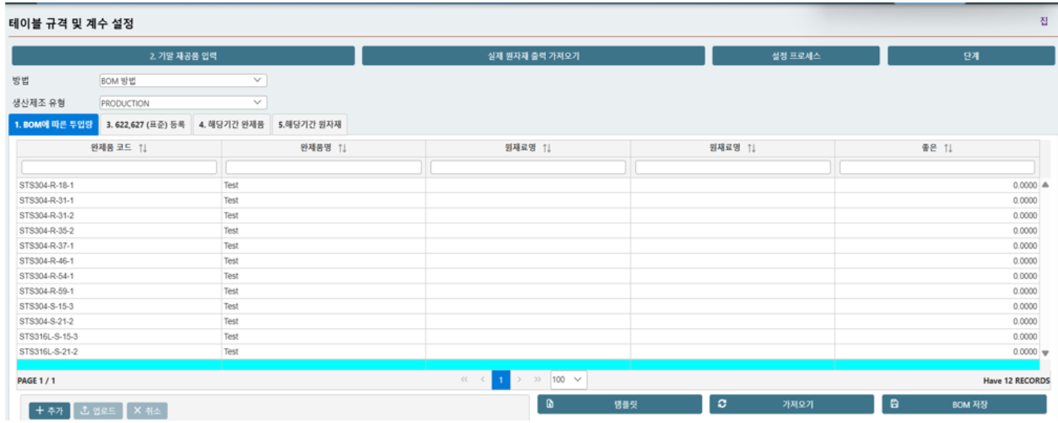This screenshot has width=1058, height=423.
Task: Select the 5.해당기간 원자재 tab
Action: [309, 125]
